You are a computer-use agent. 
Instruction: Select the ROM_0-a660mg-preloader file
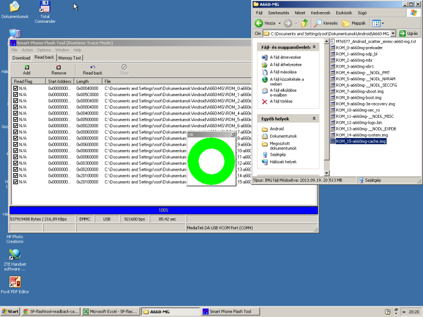tap(356, 48)
